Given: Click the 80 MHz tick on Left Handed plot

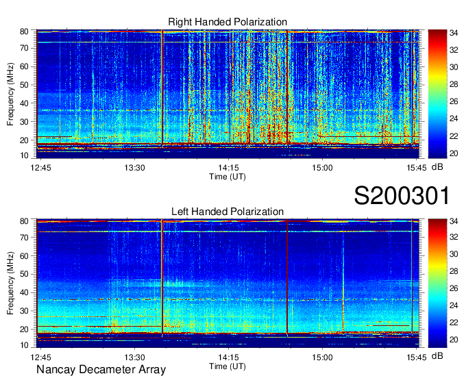Looking at the screenshot, I should point(24,221).
